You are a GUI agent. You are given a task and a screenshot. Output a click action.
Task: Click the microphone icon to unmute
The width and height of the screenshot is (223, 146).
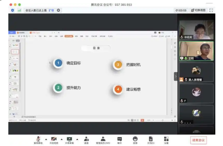(39, 138)
